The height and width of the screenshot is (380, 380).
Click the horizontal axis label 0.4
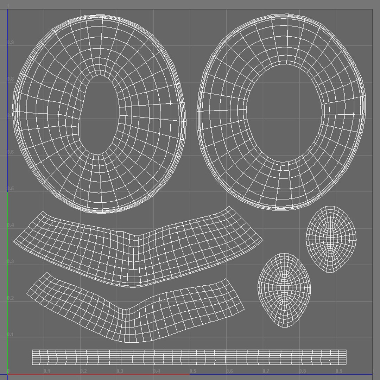(157, 371)
